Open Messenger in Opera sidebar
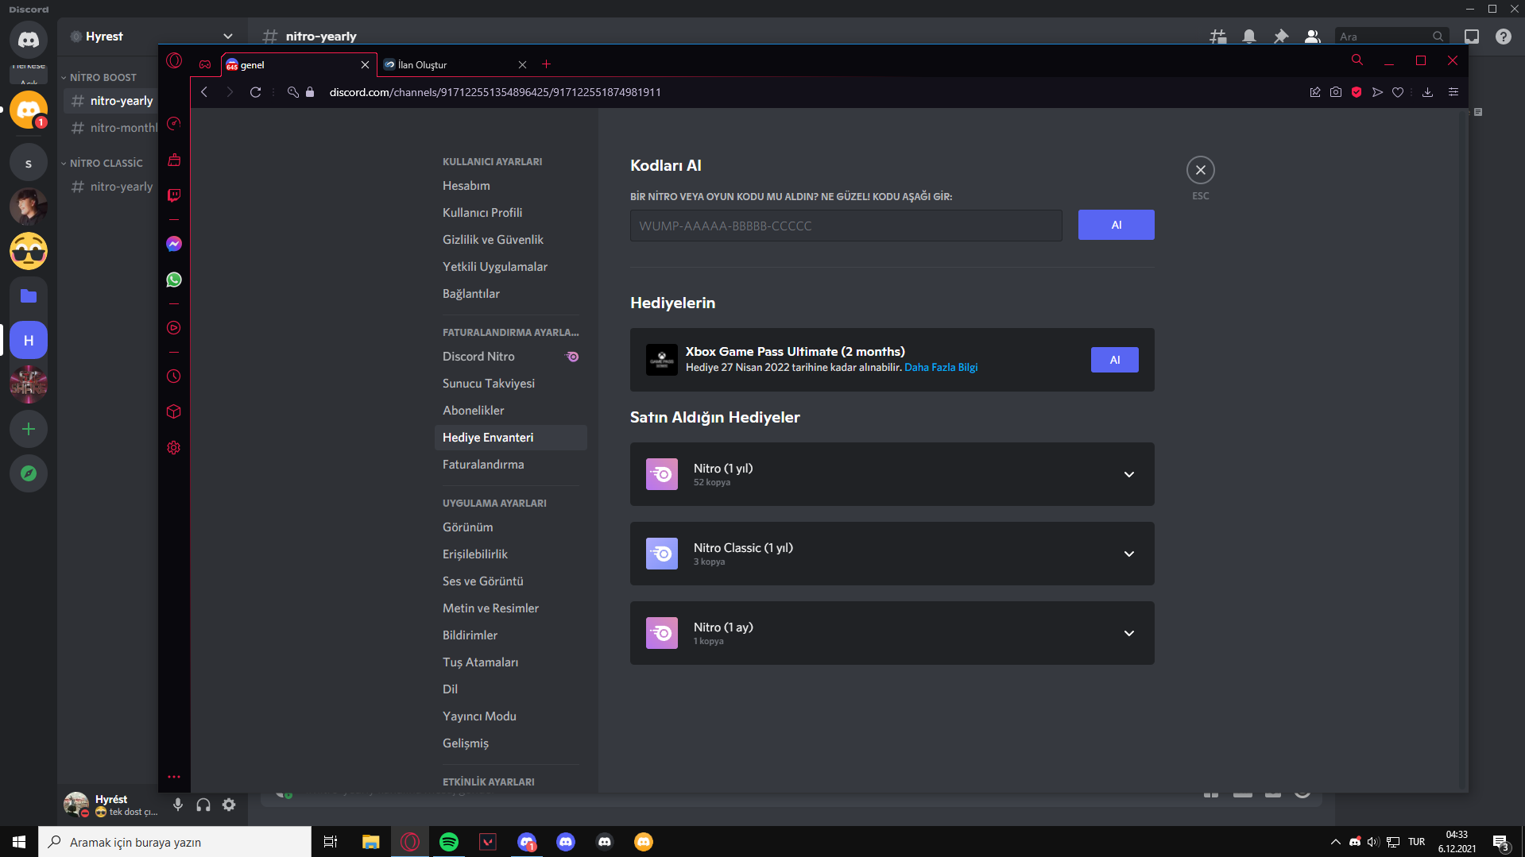This screenshot has width=1525, height=857. coord(174,244)
